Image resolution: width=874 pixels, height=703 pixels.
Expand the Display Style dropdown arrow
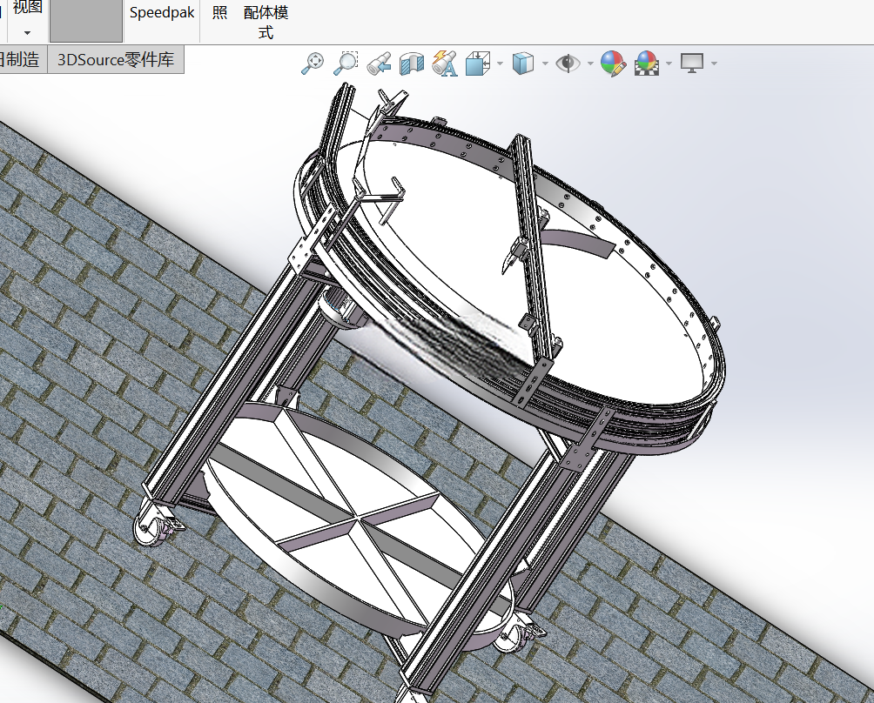tap(545, 64)
